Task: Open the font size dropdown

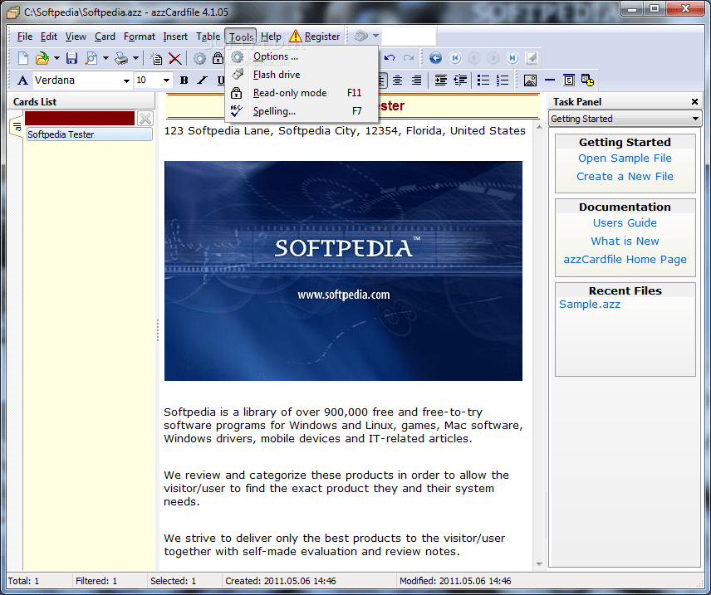Action: coord(166,80)
